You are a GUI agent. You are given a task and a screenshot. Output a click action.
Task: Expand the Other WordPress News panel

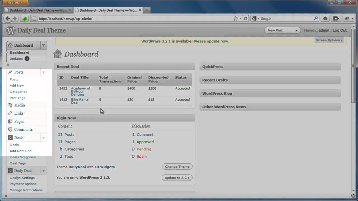point(270,107)
